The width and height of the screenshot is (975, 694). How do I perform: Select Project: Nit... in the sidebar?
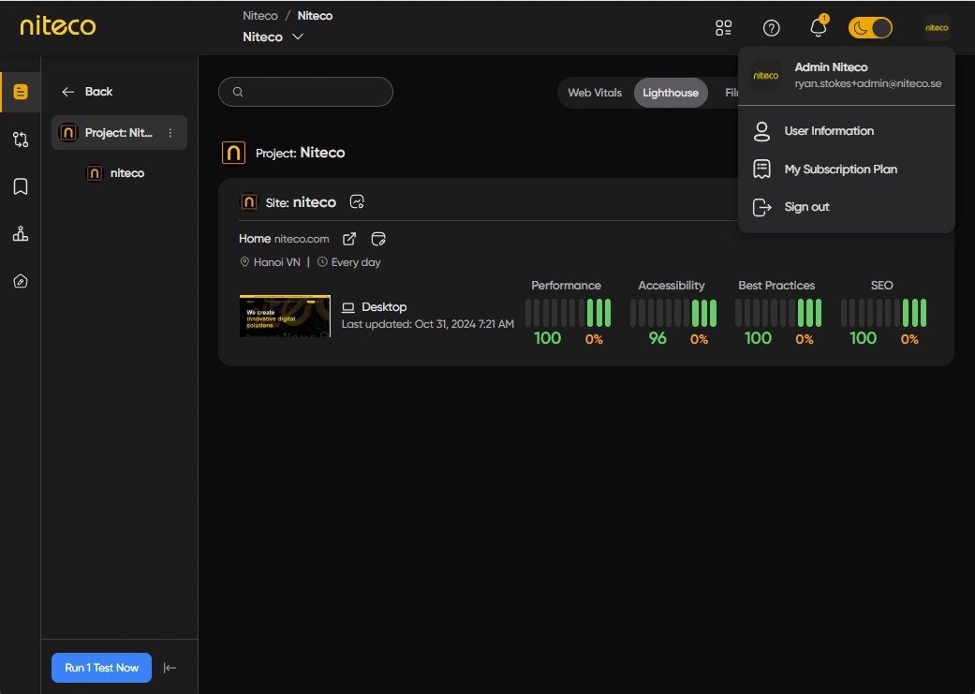click(119, 132)
